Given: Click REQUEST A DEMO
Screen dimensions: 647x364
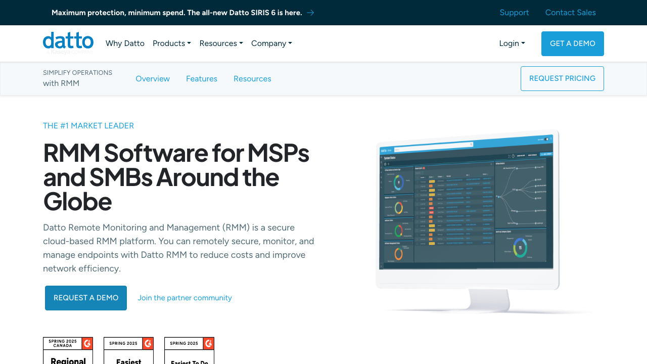Looking at the screenshot, I should [85, 298].
